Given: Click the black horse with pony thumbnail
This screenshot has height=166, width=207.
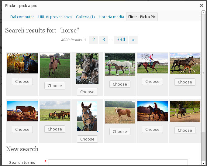Looking at the screenshot, I should pyautogui.click(x=22, y=63).
